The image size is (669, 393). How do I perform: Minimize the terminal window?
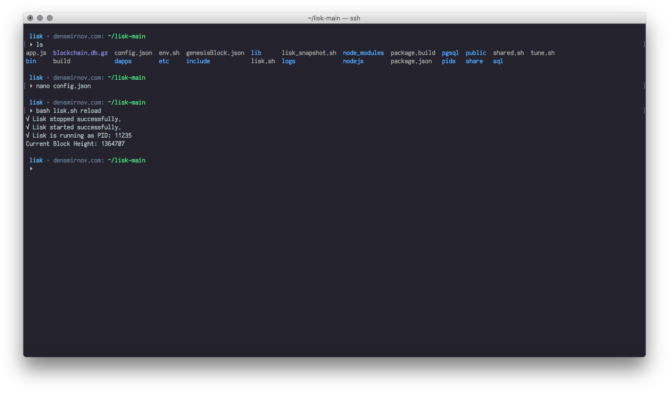pos(40,18)
